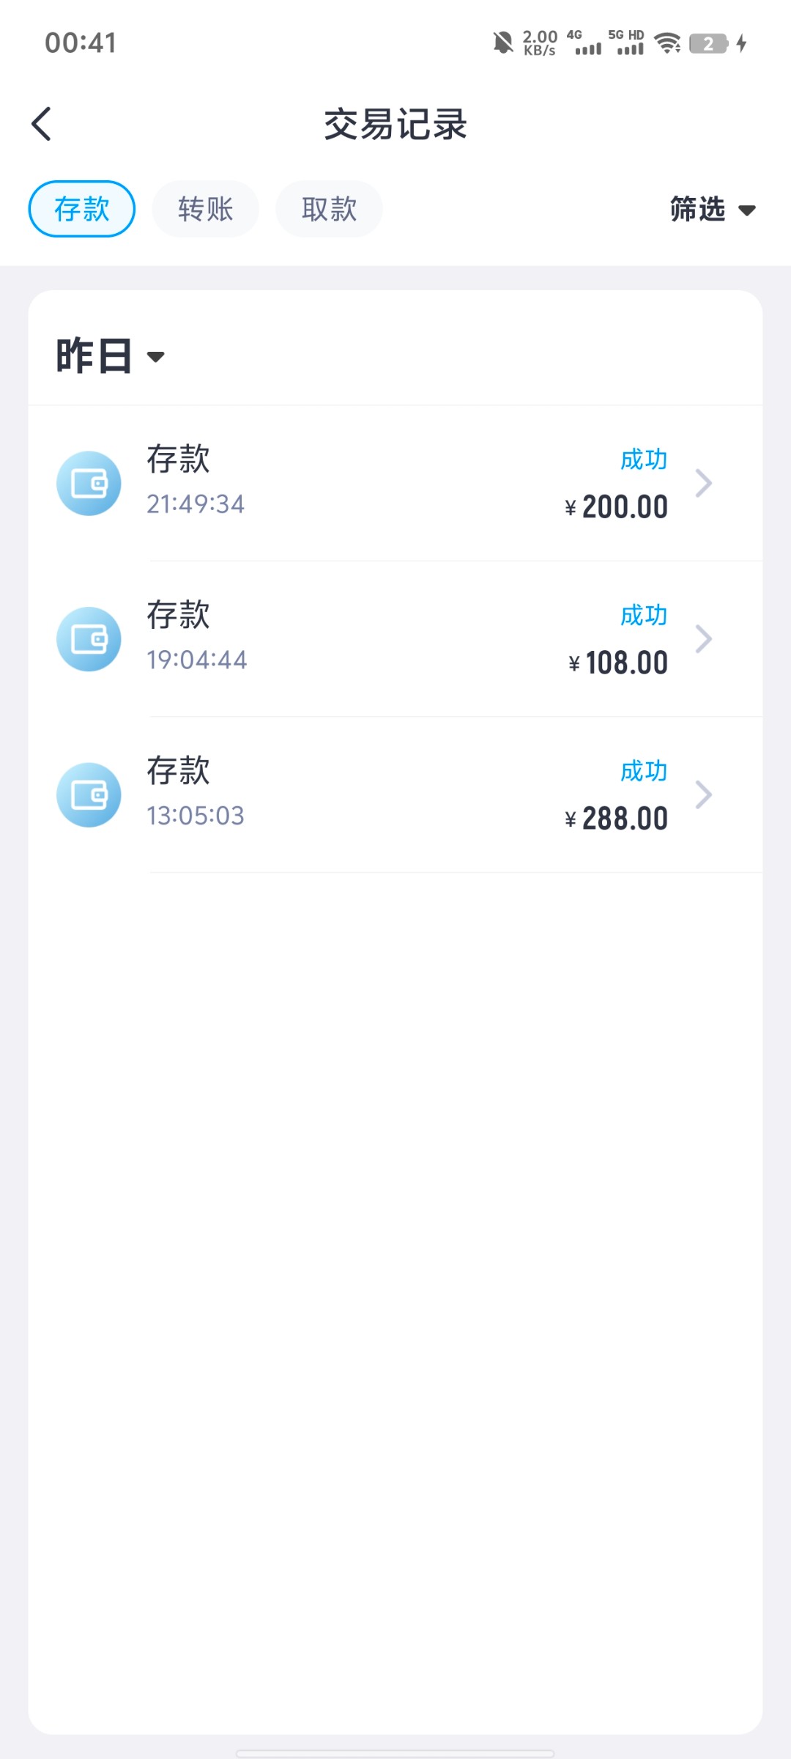Screen dimensions: 791x1759
Task: Switch to the 转账 tab
Action: click(x=205, y=209)
